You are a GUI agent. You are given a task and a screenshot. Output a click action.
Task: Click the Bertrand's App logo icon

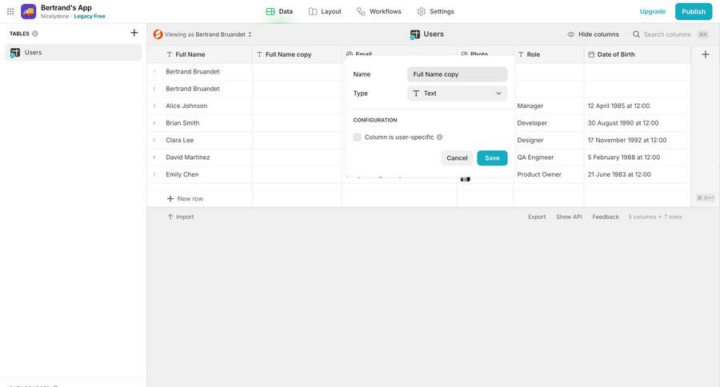[x=29, y=11]
